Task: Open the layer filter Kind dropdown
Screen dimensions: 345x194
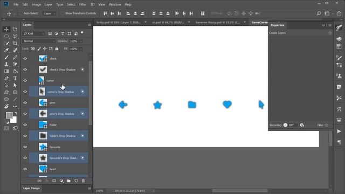Action: pyautogui.click(x=34, y=33)
